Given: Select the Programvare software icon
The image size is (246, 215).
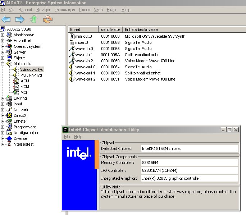Looking at the screenshot, I should (9, 127).
